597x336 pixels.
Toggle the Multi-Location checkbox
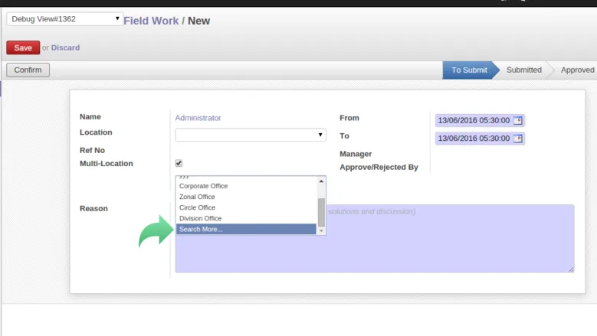pos(179,163)
